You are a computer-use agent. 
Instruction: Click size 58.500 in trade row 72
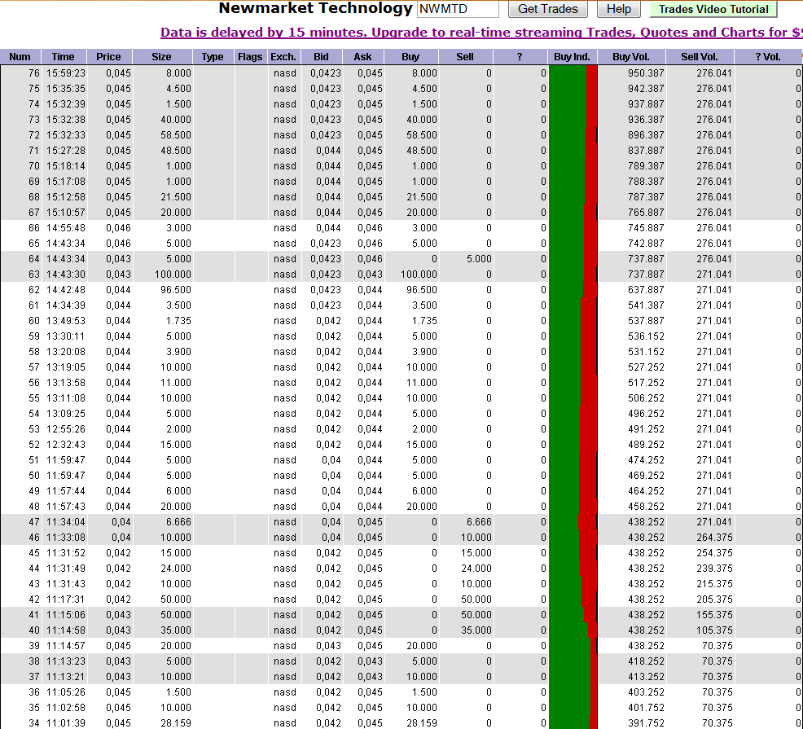point(176,135)
